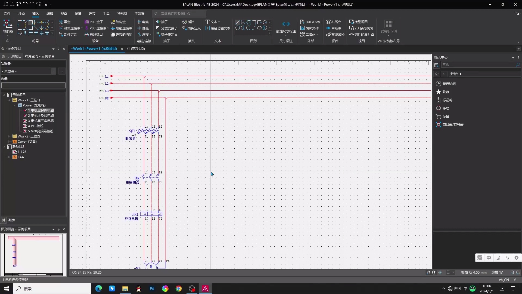Viewport: 522px width, 294px height.
Task: Select page 2 电机正反转电路 in tree
Action: pyautogui.click(x=41, y=116)
